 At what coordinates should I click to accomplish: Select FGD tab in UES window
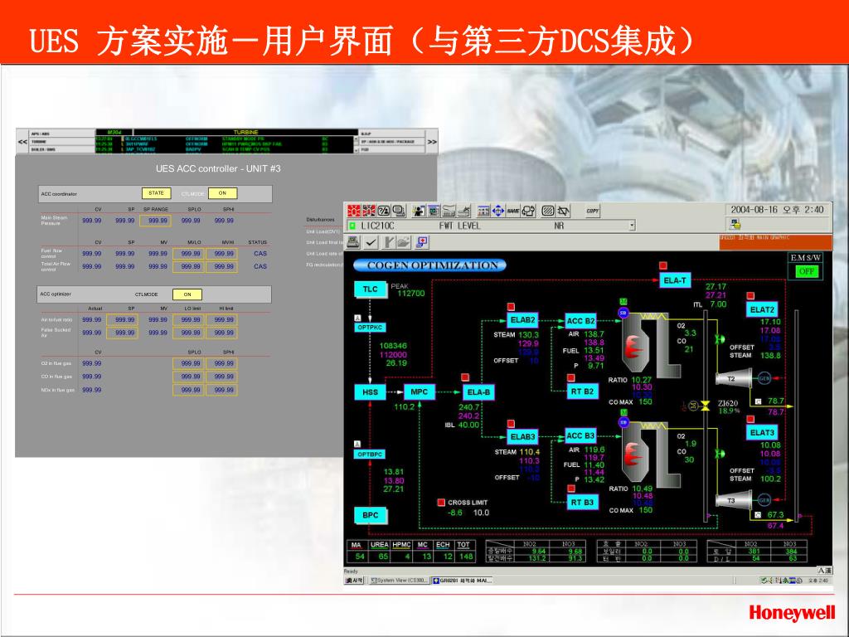[392, 149]
